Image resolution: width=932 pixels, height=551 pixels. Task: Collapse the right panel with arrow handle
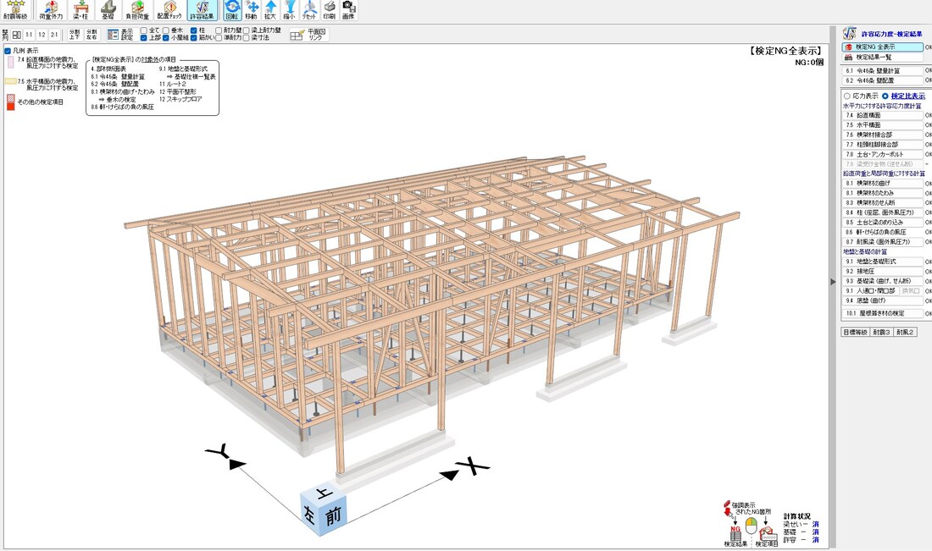[x=833, y=282]
